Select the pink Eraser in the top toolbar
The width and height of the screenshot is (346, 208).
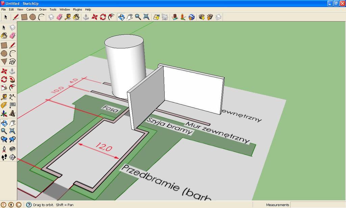[x=59, y=17]
